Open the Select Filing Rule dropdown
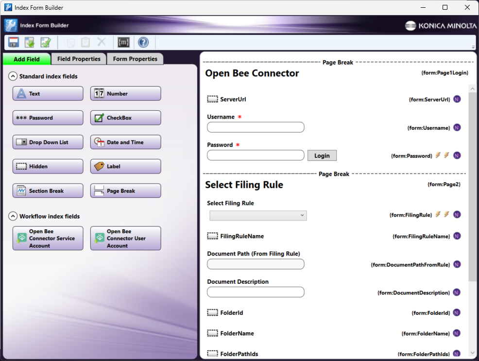Image resolution: width=479 pixels, height=361 pixels. point(302,215)
